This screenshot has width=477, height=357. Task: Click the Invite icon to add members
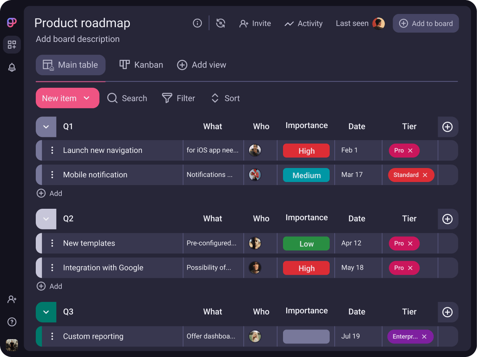click(x=244, y=23)
